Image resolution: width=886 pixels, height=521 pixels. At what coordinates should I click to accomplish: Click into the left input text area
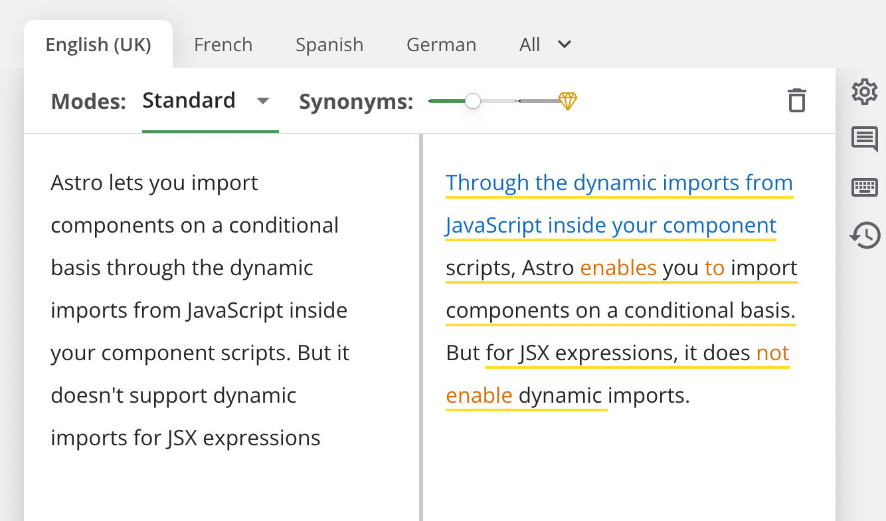[x=222, y=327]
